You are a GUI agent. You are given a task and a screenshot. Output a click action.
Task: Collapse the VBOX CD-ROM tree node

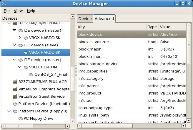point(20,67)
